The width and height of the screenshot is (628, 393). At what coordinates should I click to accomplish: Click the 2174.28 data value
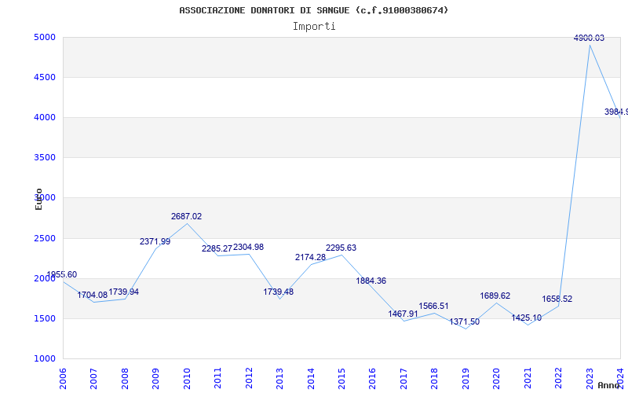(x=310, y=258)
